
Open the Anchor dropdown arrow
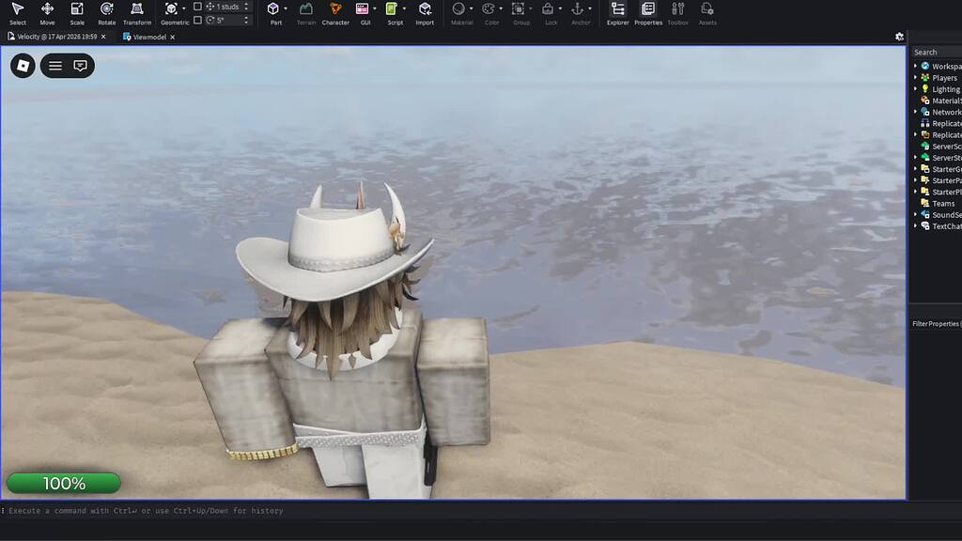590,8
